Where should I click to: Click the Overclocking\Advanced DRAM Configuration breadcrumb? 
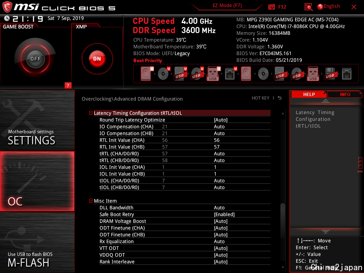[x=132, y=99]
